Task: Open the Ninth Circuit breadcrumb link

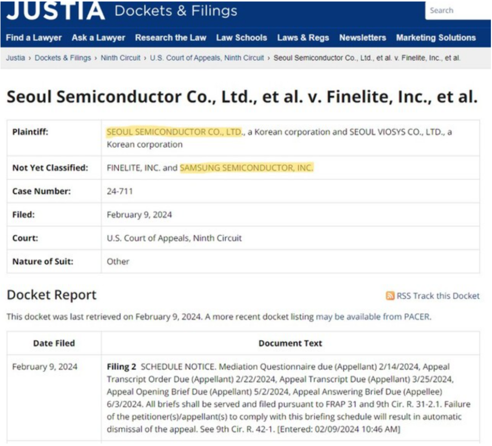Action: tap(120, 58)
